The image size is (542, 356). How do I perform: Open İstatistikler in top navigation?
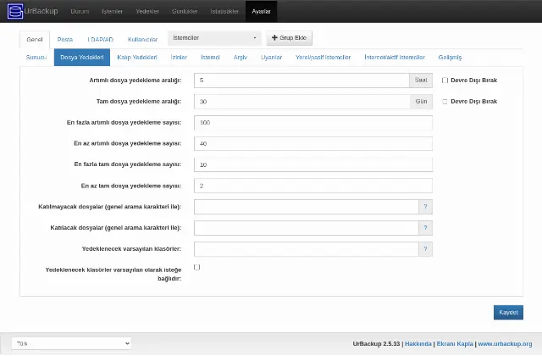[x=224, y=11]
